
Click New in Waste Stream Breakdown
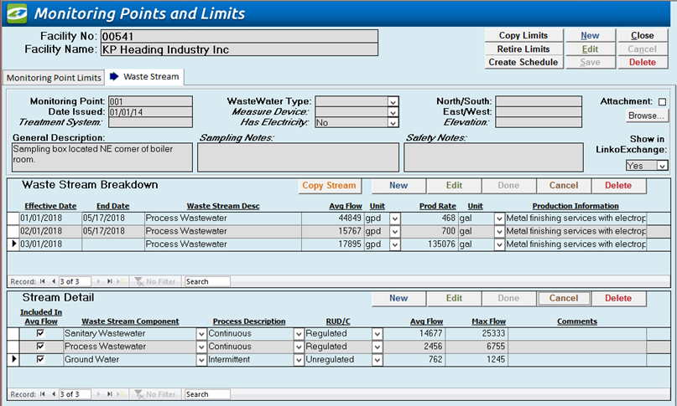pyautogui.click(x=398, y=185)
